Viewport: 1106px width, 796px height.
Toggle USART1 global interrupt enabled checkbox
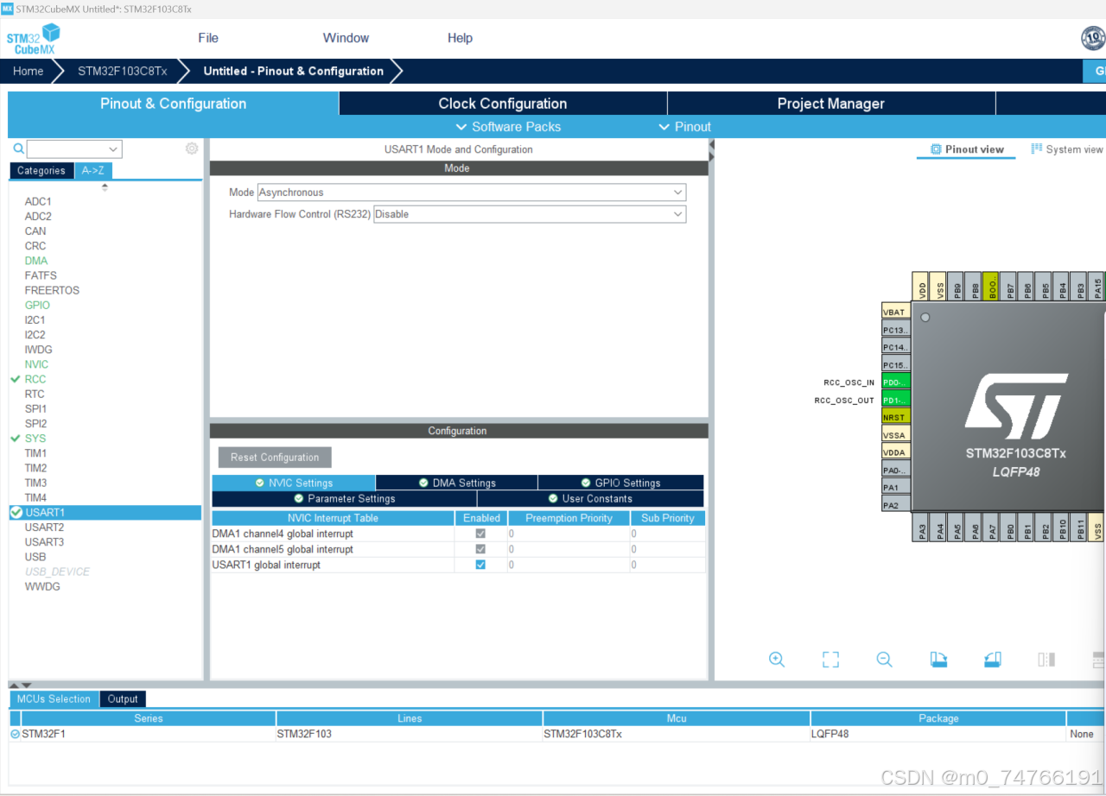480,565
